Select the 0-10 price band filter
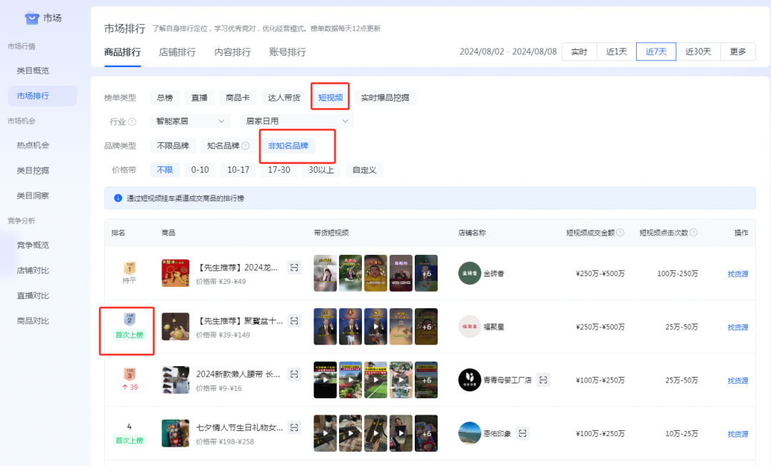This screenshot has height=466, width=771. click(200, 170)
